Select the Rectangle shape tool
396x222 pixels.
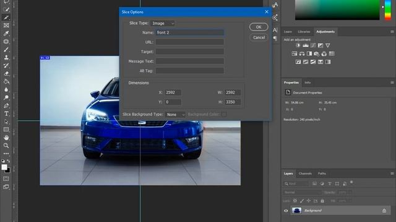pos(6,129)
